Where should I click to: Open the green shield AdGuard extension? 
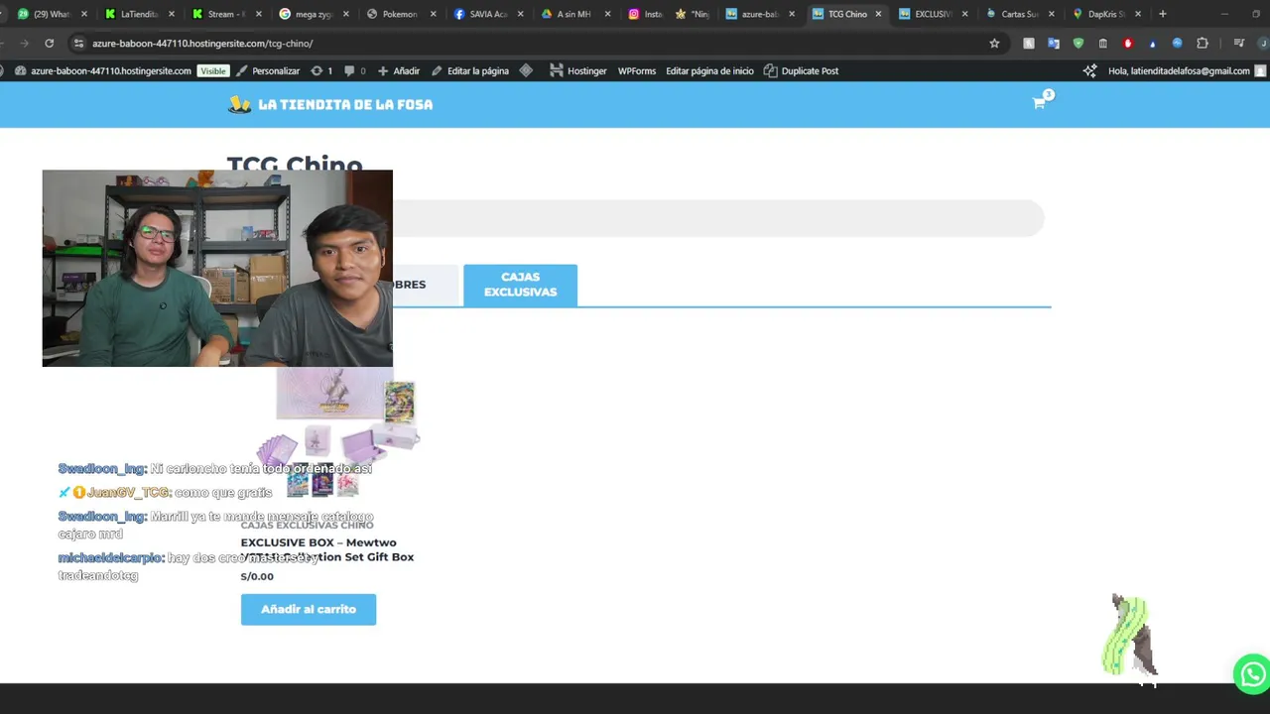point(1079,44)
